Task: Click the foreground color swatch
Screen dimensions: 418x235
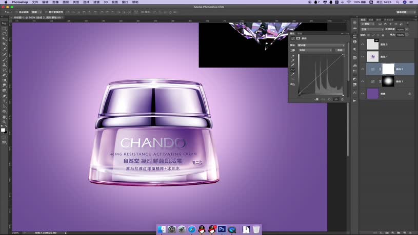Action: click(3, 130)
